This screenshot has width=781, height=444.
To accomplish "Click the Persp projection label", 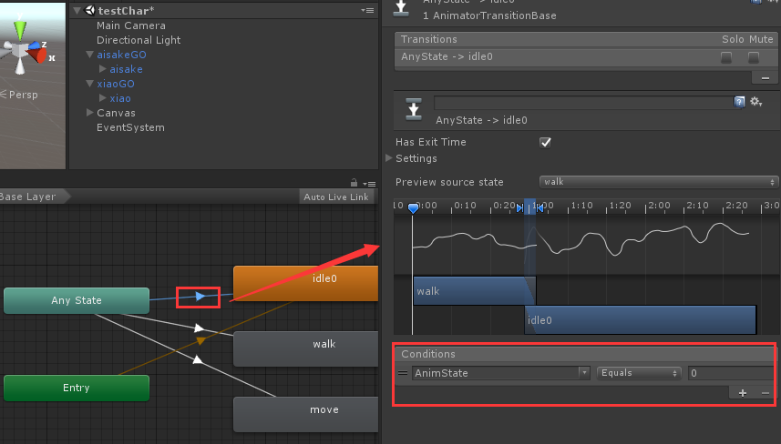I will coord(23,95).
